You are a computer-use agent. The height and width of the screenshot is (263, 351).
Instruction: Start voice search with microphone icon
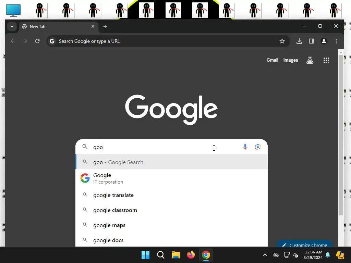pos(245,147)
